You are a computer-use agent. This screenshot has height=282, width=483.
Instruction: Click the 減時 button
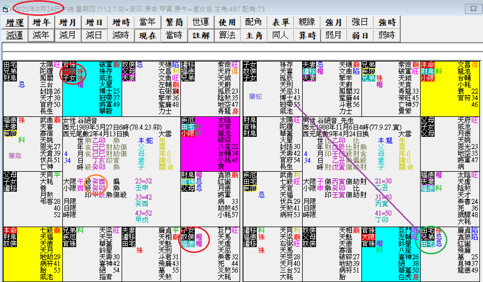point(121,35)
